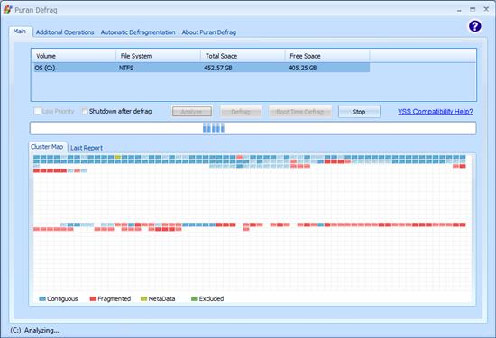Open the About Puran Defrag tab
This screenshot has height=338, width=496.
209,32
